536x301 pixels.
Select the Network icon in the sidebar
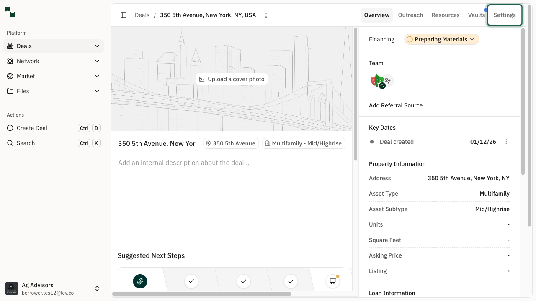10,61
